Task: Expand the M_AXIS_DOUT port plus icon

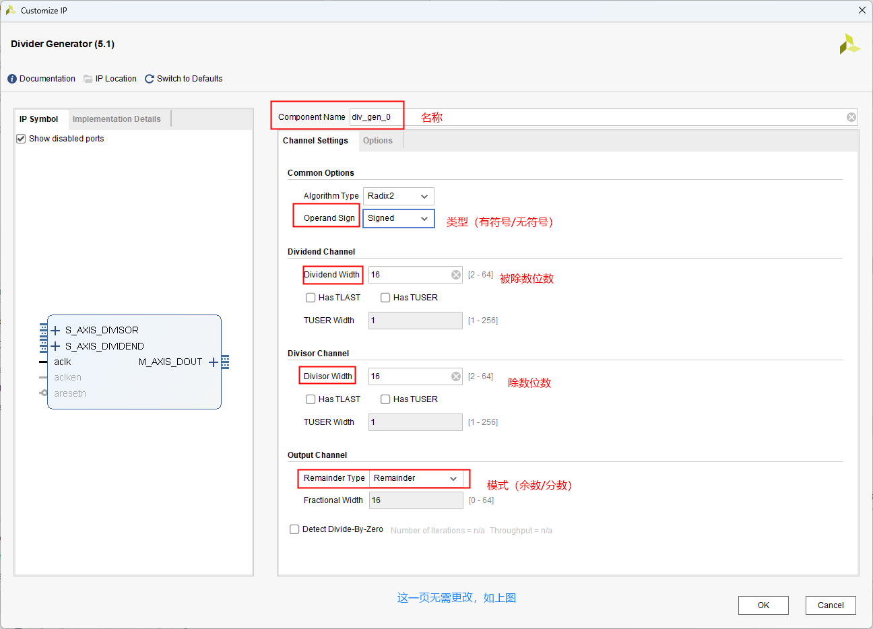Action: click(x=214, y=362)
